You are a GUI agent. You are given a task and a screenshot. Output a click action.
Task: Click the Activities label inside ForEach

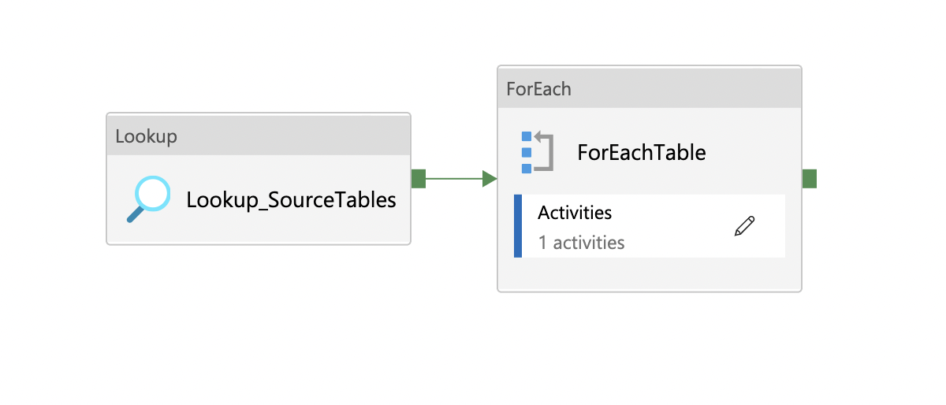[575, 213]
